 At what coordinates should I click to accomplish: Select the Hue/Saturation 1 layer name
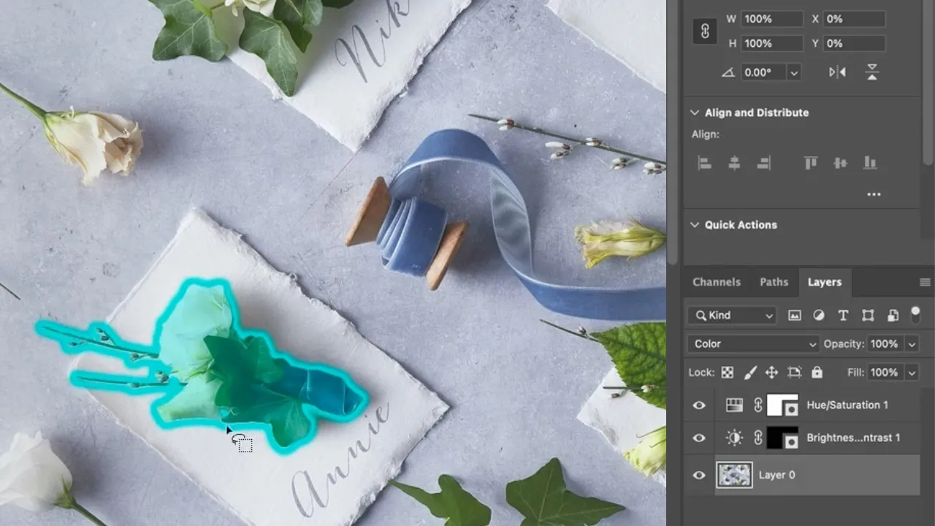pyautogui.click(x=847, y=405)
